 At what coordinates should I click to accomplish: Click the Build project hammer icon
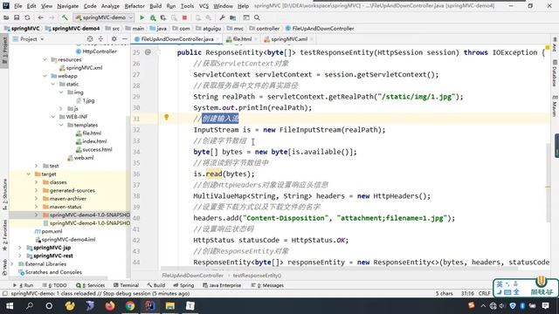[65, 17]
